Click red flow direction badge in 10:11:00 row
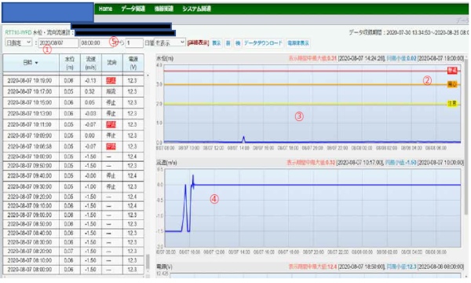471x283 pixels. [x=111, y=124]
